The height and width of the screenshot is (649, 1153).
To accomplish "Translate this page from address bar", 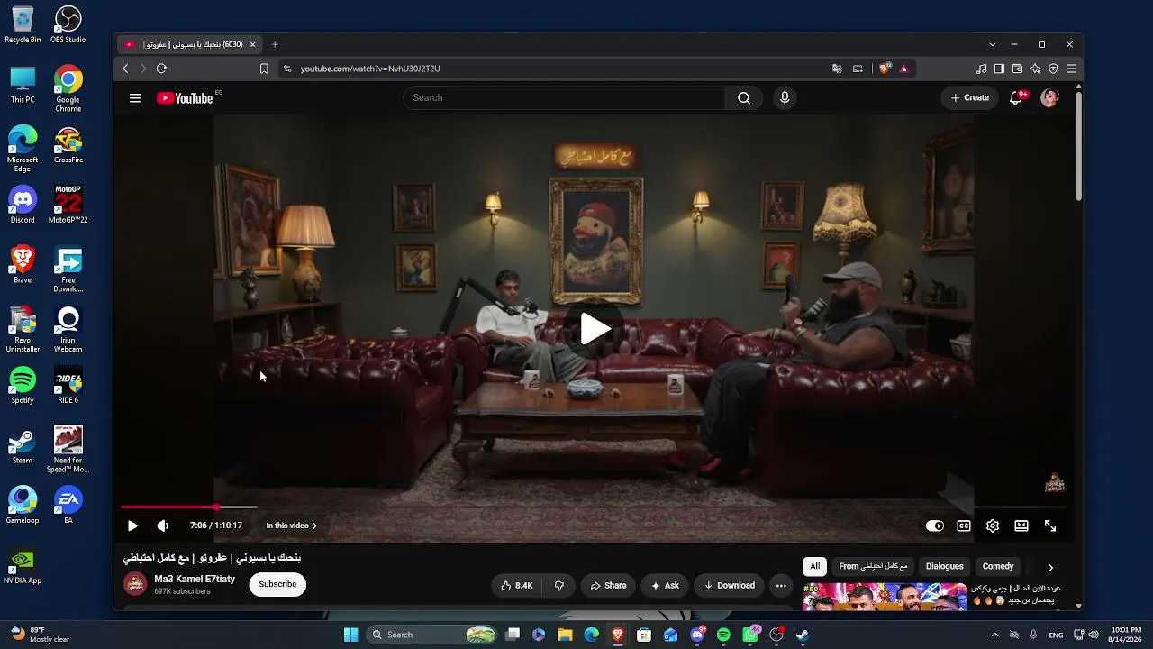I will click(x=837, y=69).
